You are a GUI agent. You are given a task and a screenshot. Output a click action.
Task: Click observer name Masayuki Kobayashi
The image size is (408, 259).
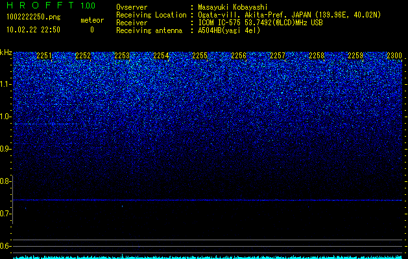(233, 7)
